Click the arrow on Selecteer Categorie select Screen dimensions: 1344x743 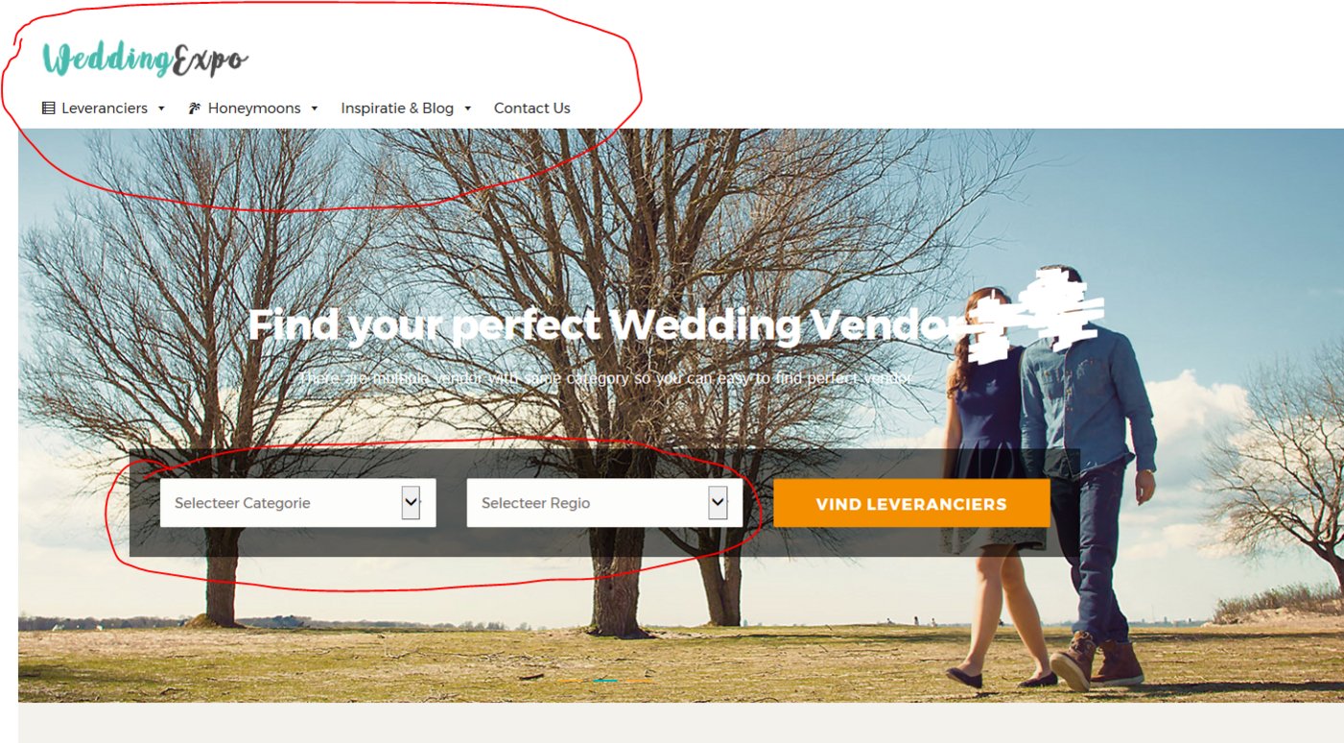(x=411, y=503)
